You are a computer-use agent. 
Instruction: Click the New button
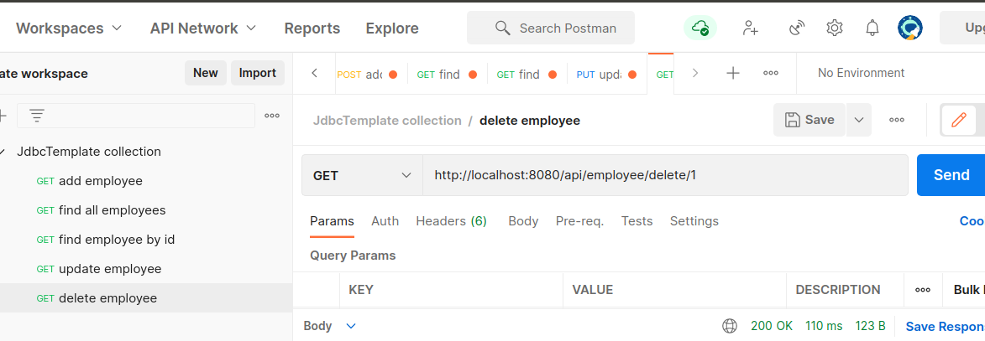[206, 73]
